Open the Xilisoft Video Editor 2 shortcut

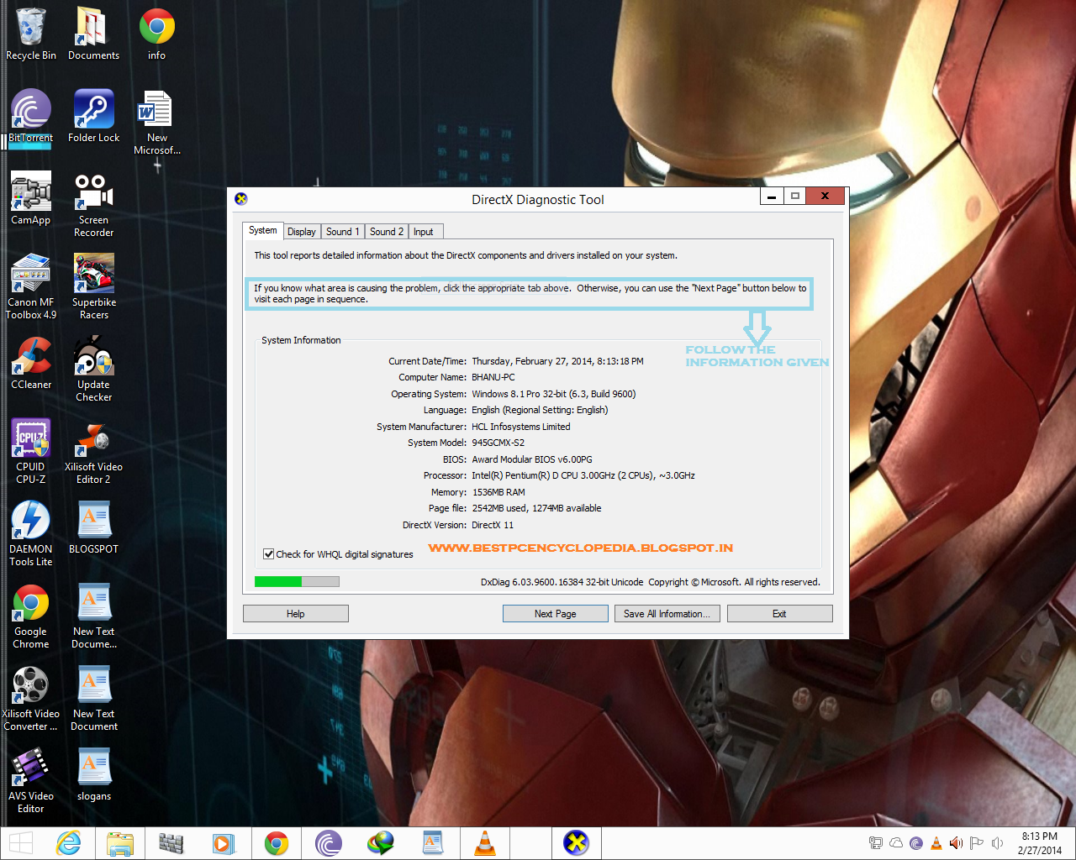click(93, 452)
